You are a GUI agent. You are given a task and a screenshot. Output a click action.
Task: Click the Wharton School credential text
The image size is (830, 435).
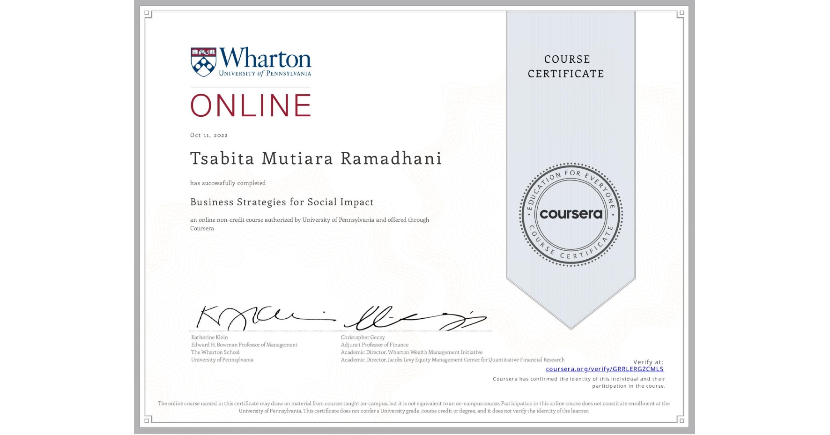point(215,352)
